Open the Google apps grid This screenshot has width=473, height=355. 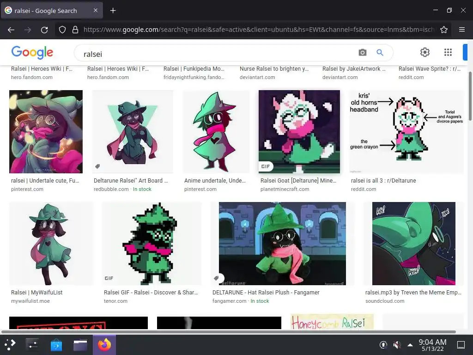tap(448, 52)
